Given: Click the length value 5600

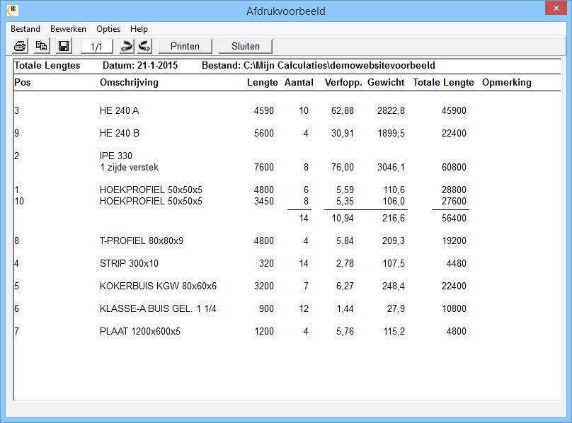Looking at the screenshot, I should tap(264, 133).
